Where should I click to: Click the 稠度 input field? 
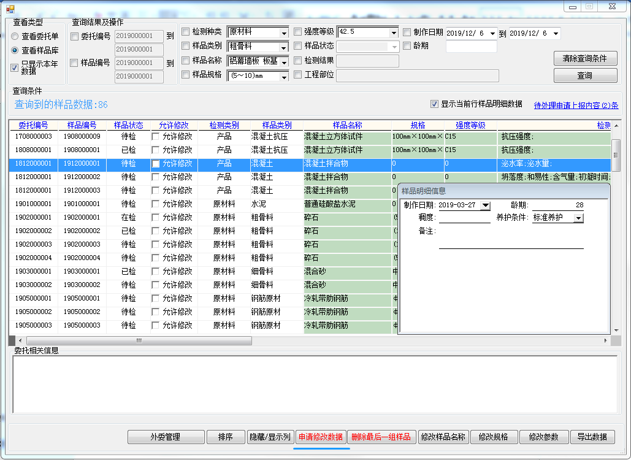coord(464,218)
